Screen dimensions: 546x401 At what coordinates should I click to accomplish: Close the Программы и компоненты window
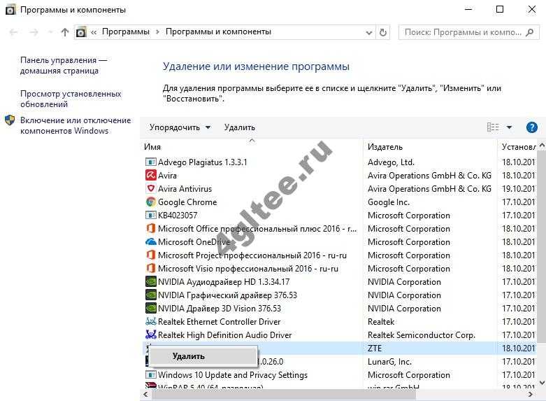(x=532, y=9)
